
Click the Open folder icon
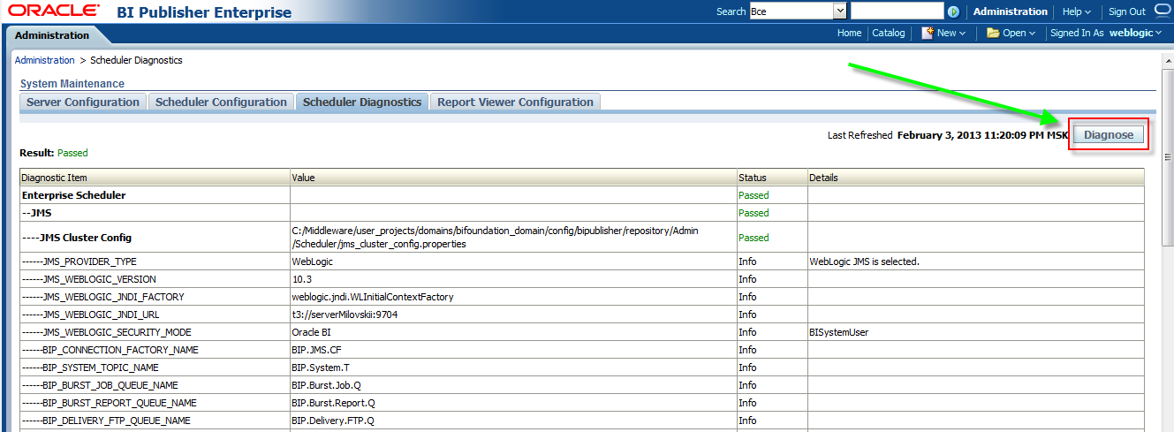(993, 33)
